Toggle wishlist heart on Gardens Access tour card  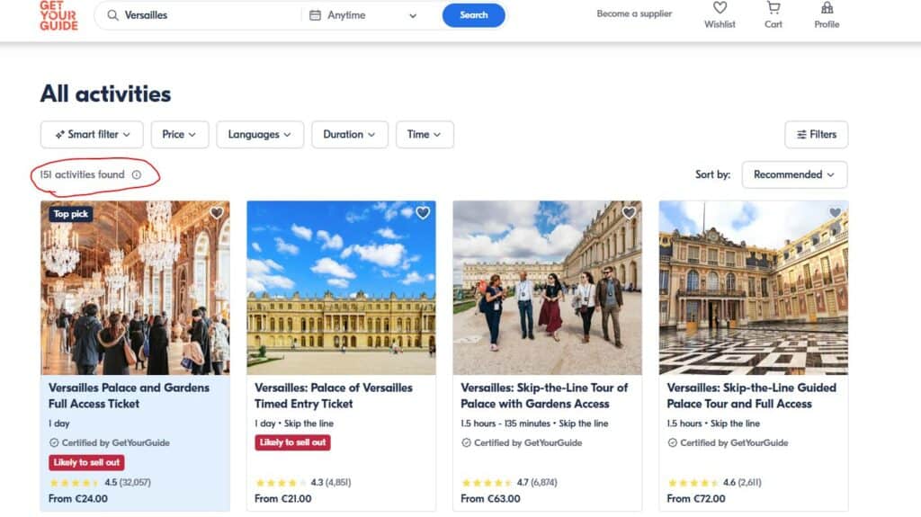click(629, 213)
